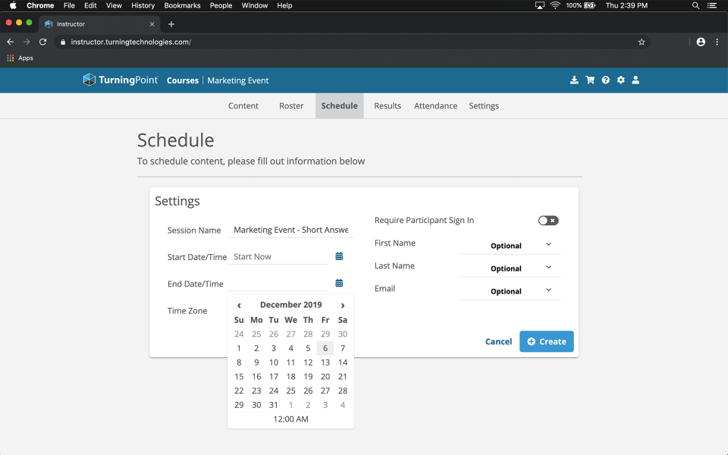Go to next month in calendar
Image resolution: width=728 pixels, height=455 pixels.
pos(343,305)
